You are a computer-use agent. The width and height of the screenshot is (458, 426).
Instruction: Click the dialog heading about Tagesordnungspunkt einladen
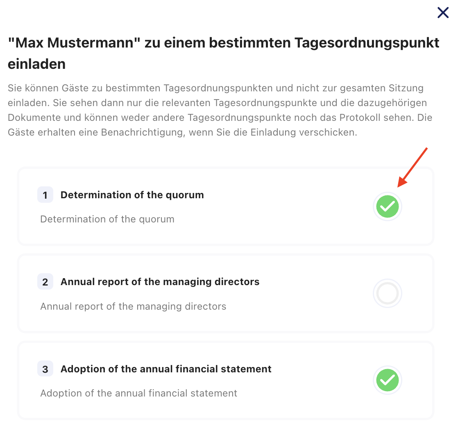point(223,53)
